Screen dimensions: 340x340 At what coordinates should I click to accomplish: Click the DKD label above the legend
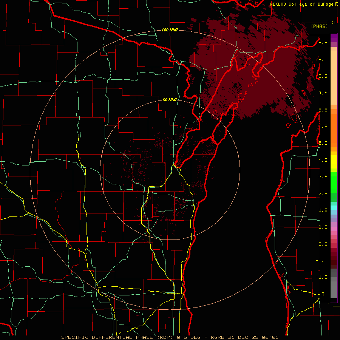332,23
